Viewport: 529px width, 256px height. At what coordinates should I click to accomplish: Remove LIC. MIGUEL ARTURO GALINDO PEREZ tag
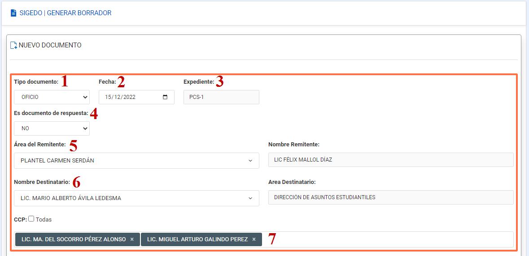click(x=254, y=239)
